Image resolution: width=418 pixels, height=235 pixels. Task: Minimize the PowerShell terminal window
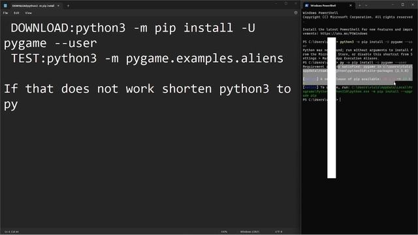coord(393,5)
